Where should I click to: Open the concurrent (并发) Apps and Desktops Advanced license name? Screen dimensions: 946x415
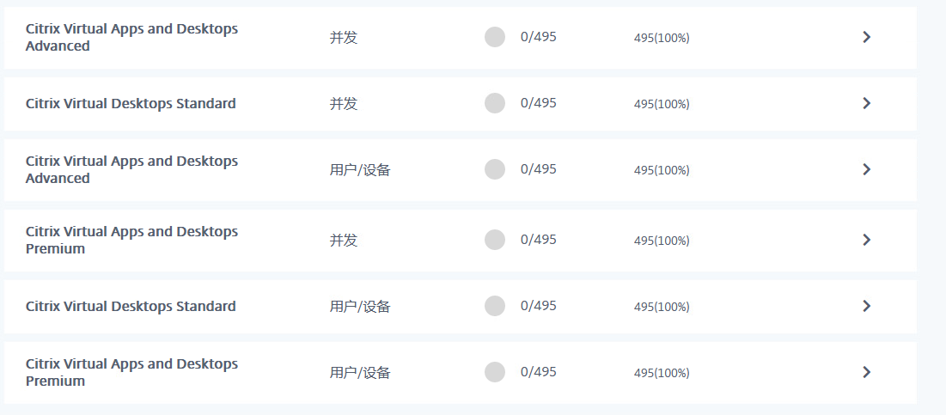131,37
